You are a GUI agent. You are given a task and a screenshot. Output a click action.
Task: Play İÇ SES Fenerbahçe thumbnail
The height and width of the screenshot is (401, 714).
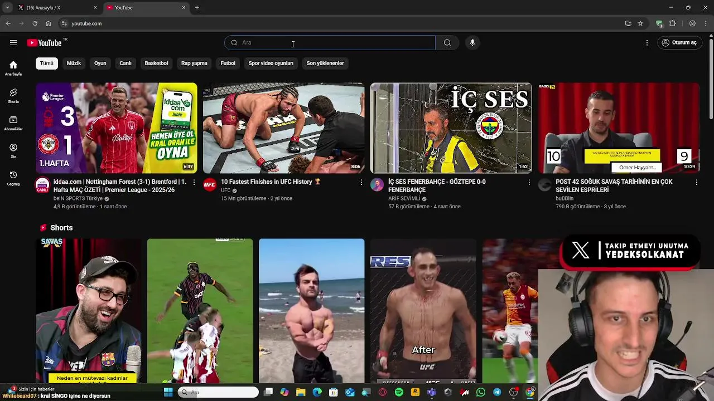(451, 128)
